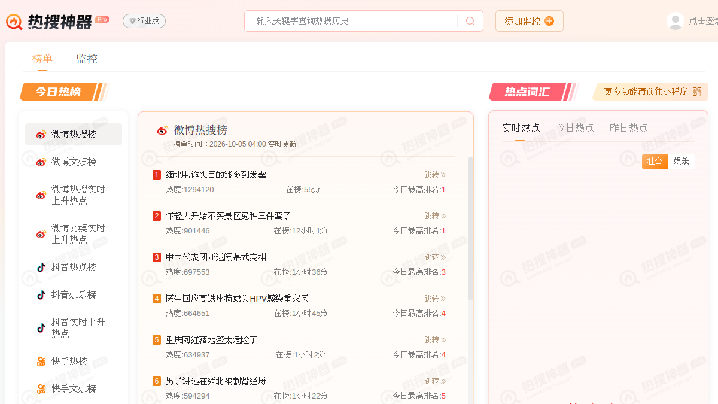Viewport: 718px width, 404px height.
Task: Click the diamond icon in 行业版 badge
Action: 132,21
